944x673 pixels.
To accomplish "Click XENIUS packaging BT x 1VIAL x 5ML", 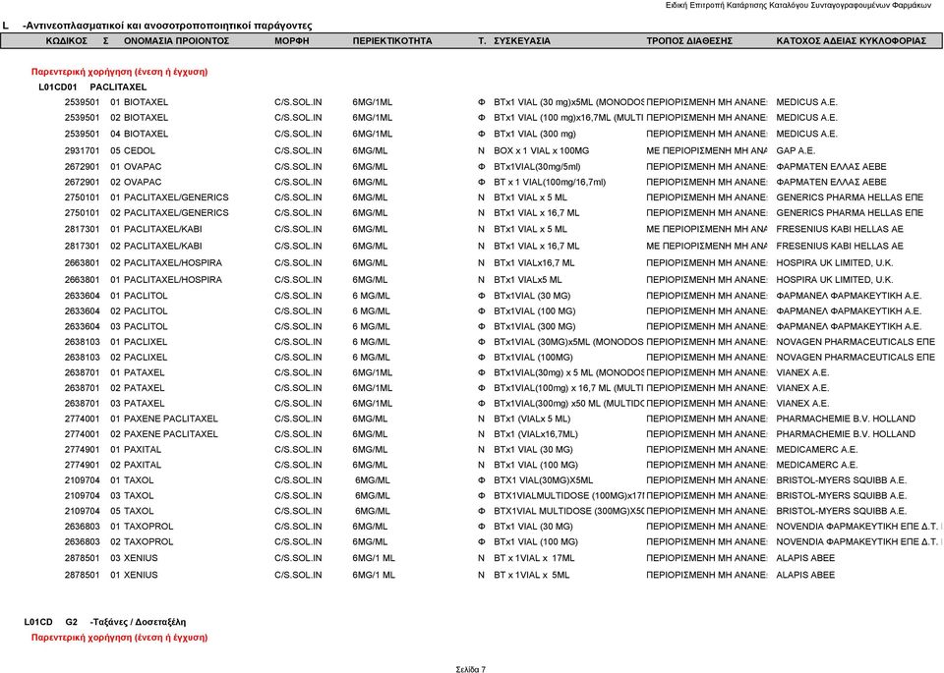I will tap(532, 575).
